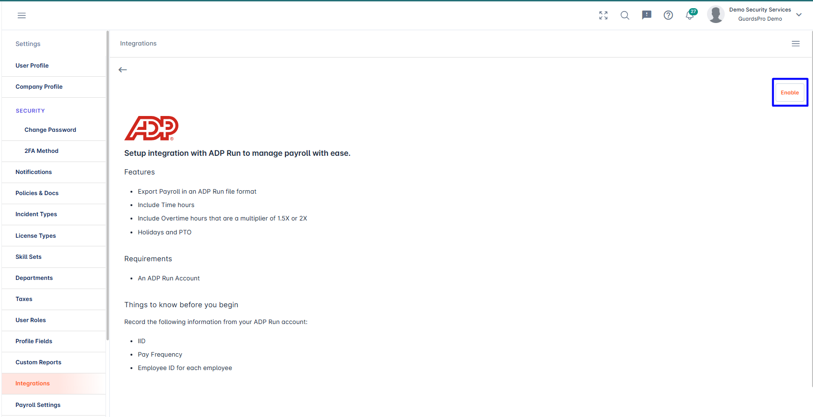813x417 pixels.
Task: Enable the ADP Run integration
Action: tap(789, 93)
